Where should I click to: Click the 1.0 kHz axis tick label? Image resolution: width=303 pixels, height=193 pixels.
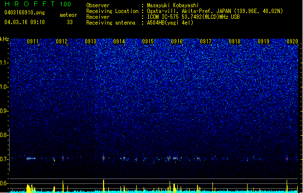[x=4, y=87]
